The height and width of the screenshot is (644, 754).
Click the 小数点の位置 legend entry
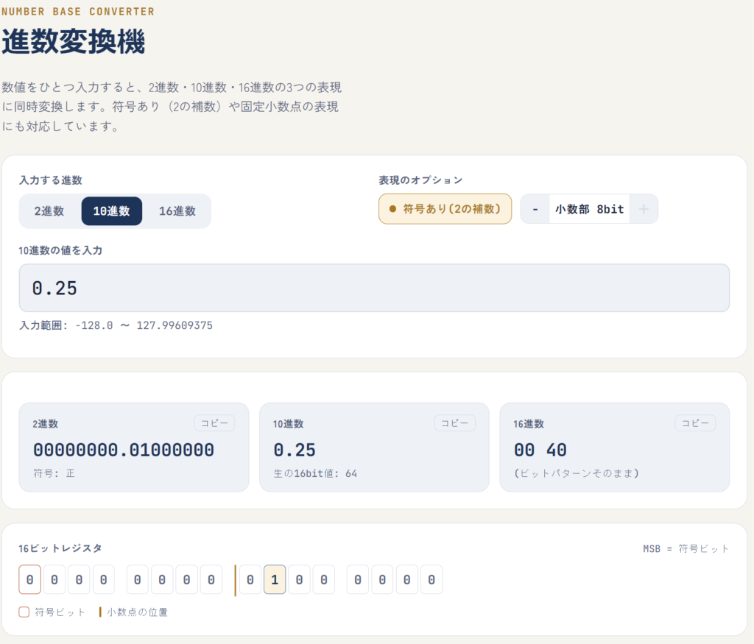point(133,612)
